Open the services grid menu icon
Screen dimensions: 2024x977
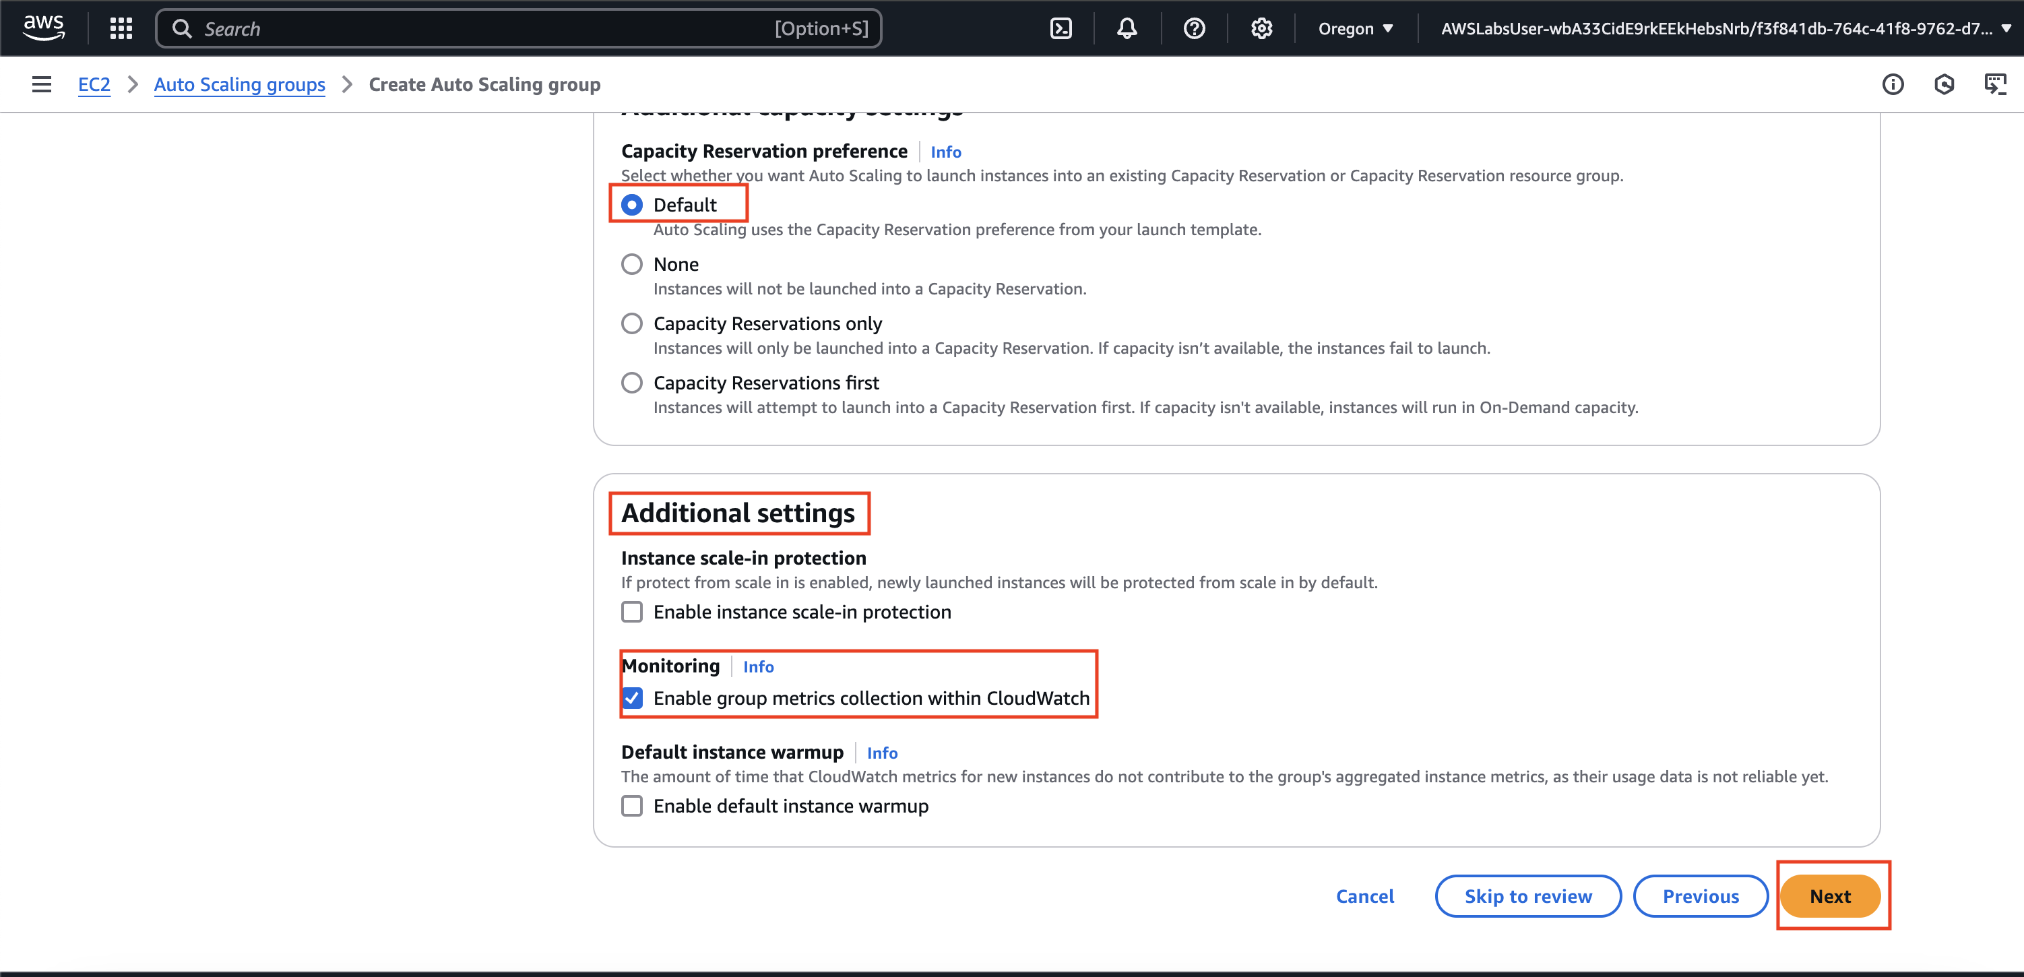point(121,29)
